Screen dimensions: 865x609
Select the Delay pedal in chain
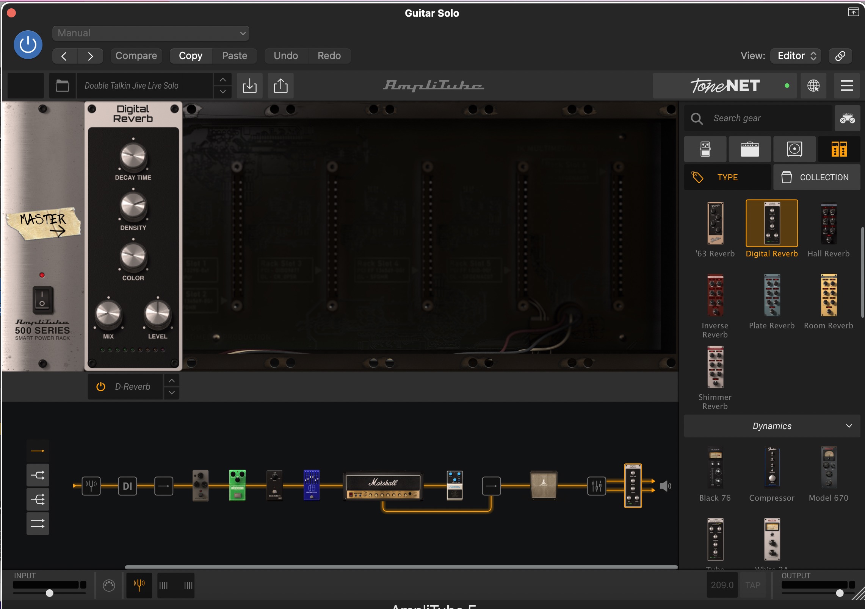pos(455,485)
